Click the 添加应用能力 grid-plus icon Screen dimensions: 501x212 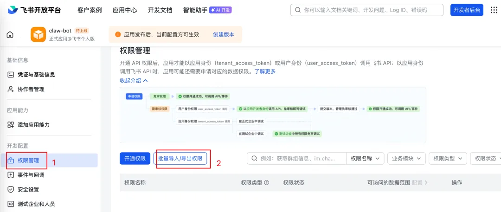coord(11,125)
